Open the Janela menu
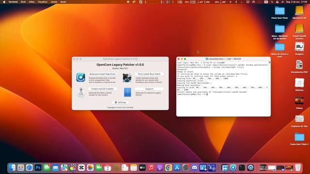310x174 pixels. pyautogui.click(x=54, y=2)
